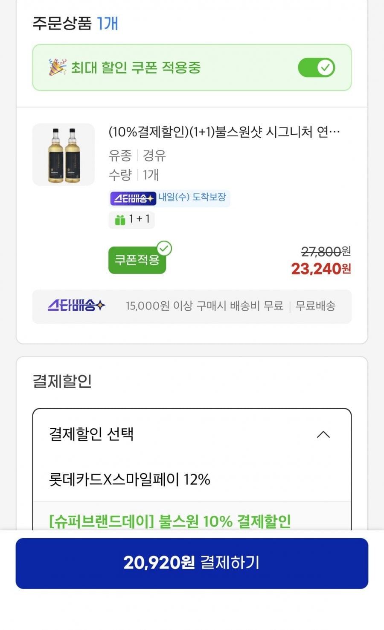Click the 주문상품 1개 section heading
The height and width of the screenshot is (630, 384).
[75, 24]
